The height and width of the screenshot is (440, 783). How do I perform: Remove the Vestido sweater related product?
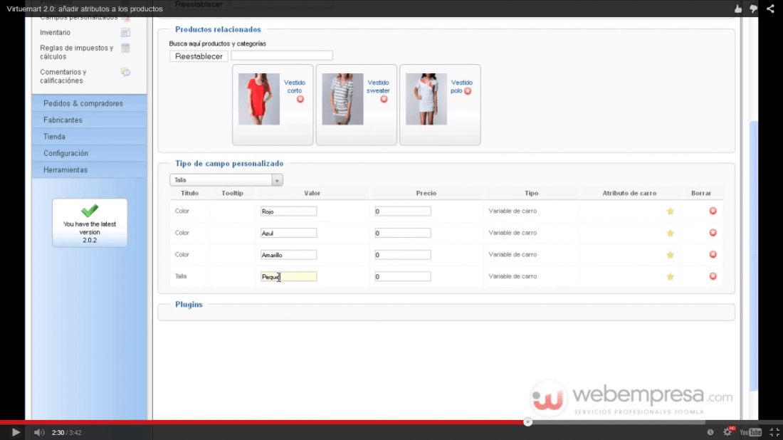tap(384, 99)
